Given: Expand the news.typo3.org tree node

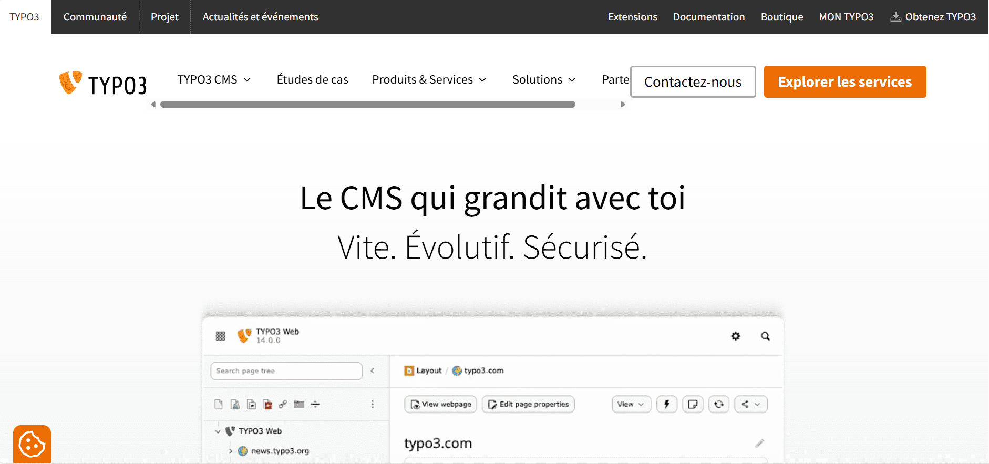Looking at the screenshot, I should pos(231,451).
